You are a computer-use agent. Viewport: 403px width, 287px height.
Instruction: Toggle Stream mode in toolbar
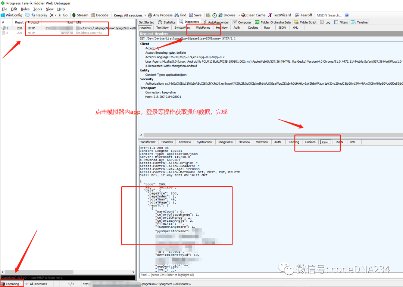[x=80, y=15]
